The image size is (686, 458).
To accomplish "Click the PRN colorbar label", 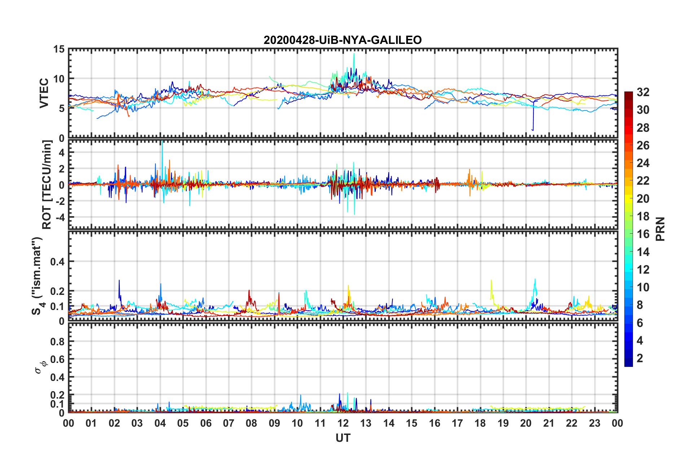I will (x=660, y=229).
